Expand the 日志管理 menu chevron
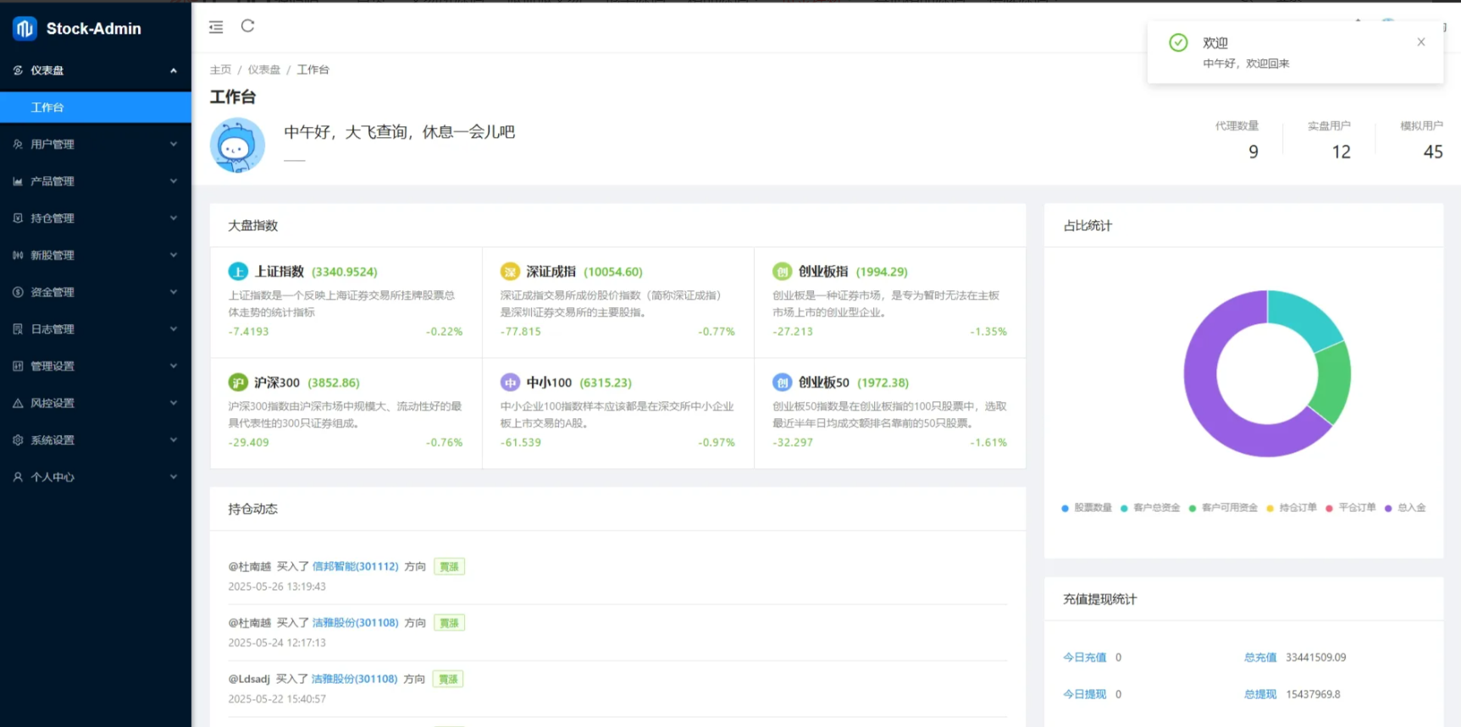 tap(174, 329)
